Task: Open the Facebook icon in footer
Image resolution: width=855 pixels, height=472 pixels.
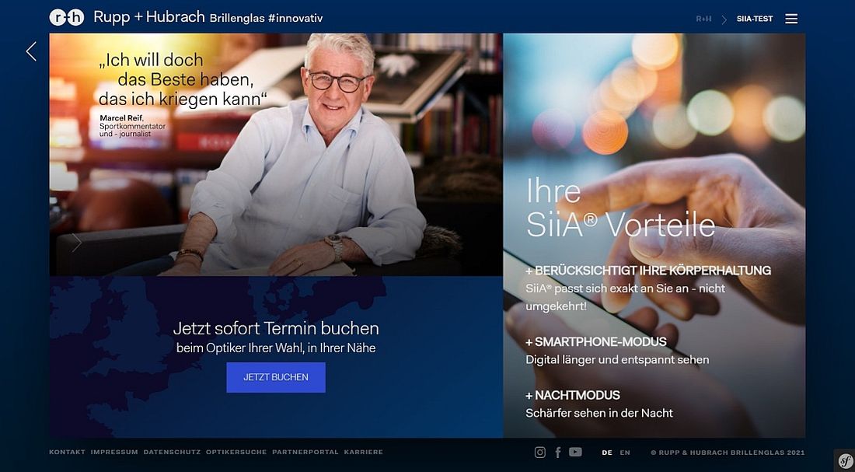Action: pos(557,452)
